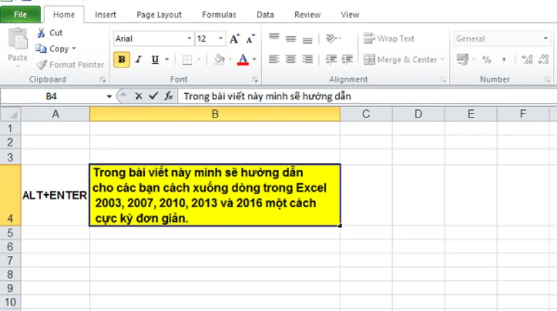Apply red font color
The width and height of the screenshot is (557, 311).
(243, 59)
